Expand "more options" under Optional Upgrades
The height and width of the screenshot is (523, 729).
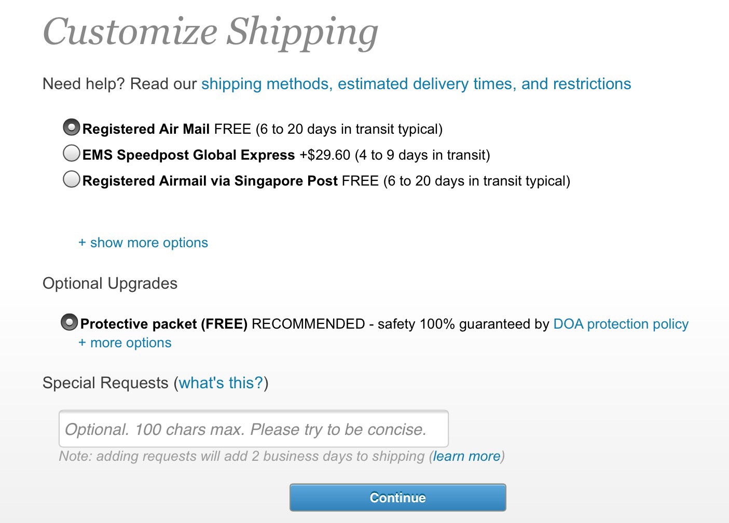coord(125,343)
